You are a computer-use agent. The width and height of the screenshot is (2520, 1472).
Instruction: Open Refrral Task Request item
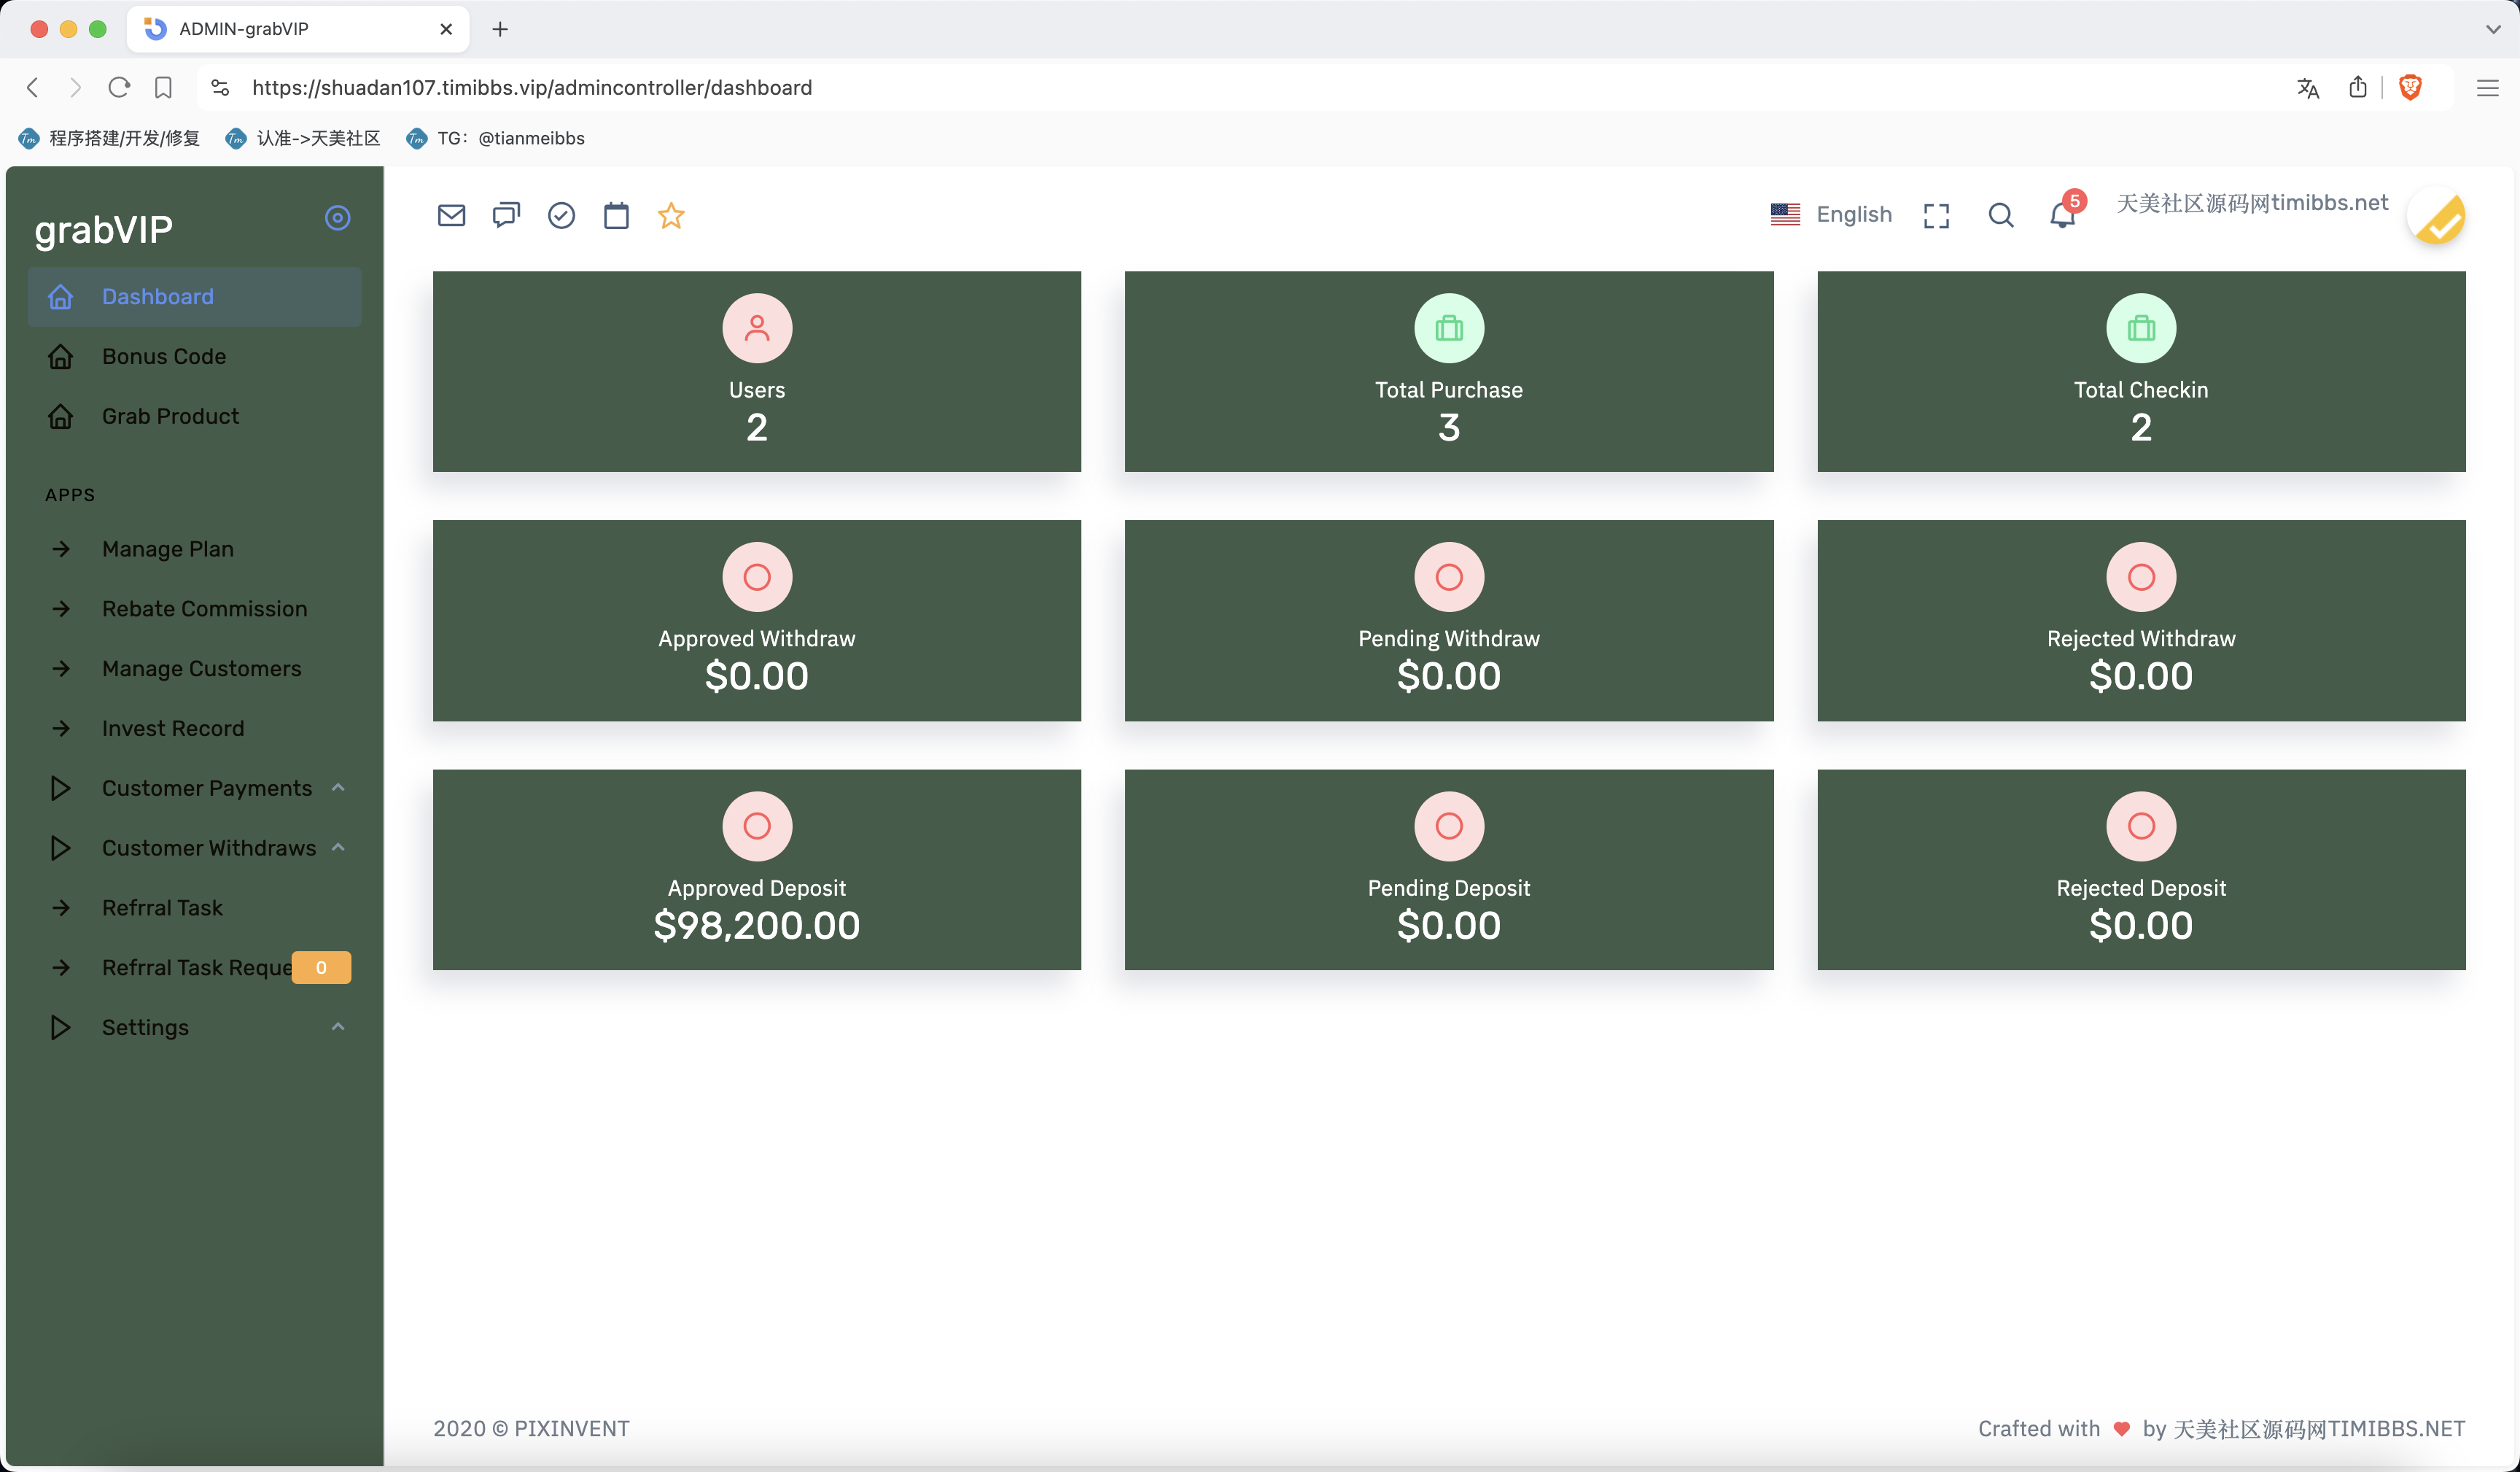tap(195, 968)
